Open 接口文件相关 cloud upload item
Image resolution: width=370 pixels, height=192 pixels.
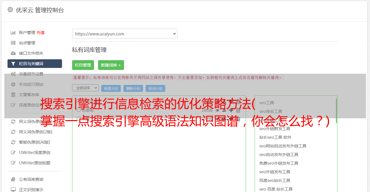pos(31,53)
